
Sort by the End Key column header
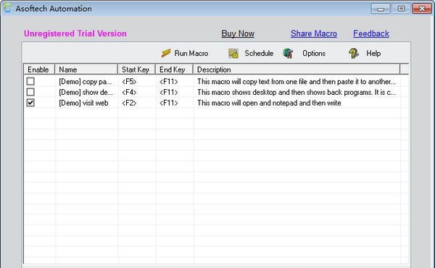pos(174,70)
